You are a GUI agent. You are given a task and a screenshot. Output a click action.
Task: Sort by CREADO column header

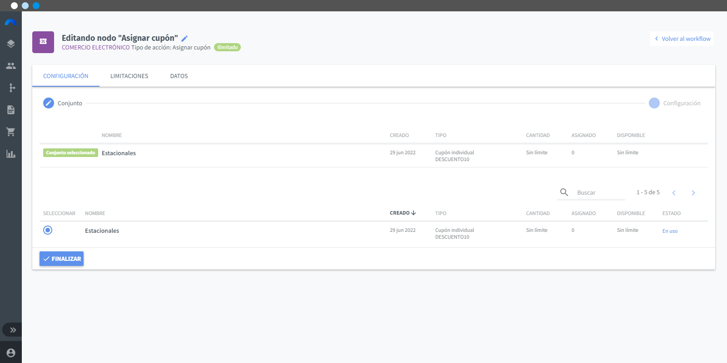pyautogui.click(x=403, y=213)
